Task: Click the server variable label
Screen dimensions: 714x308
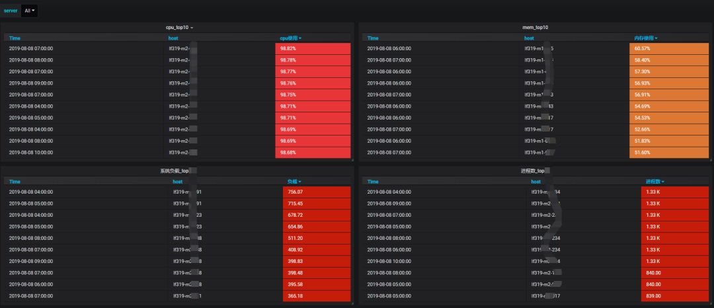Action: click(x=11, y=11)
